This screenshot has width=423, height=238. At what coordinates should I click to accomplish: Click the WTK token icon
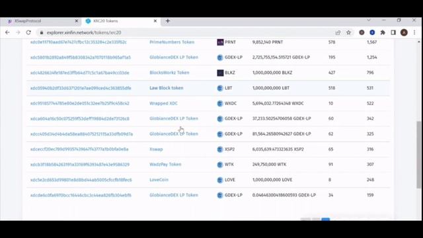(220, 165)
